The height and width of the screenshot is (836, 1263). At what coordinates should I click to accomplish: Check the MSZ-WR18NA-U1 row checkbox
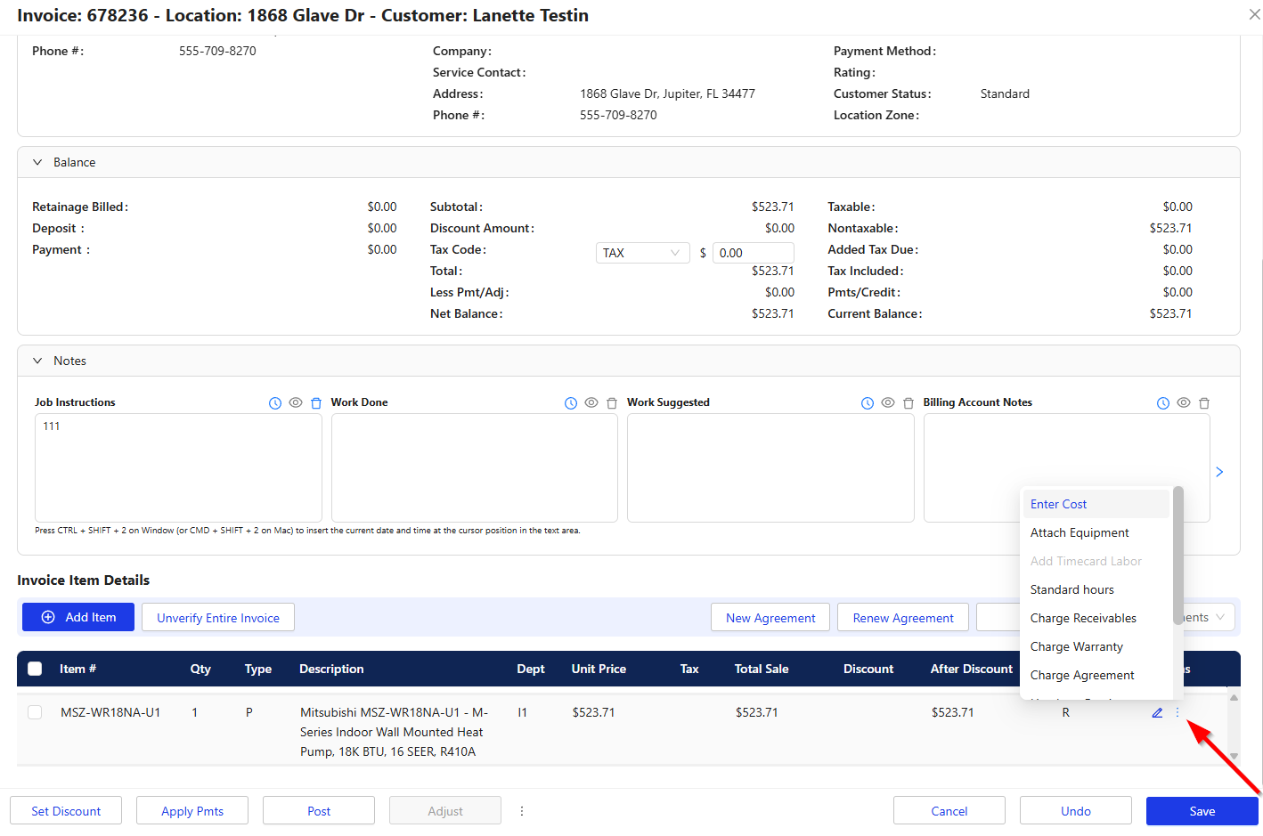35,712
